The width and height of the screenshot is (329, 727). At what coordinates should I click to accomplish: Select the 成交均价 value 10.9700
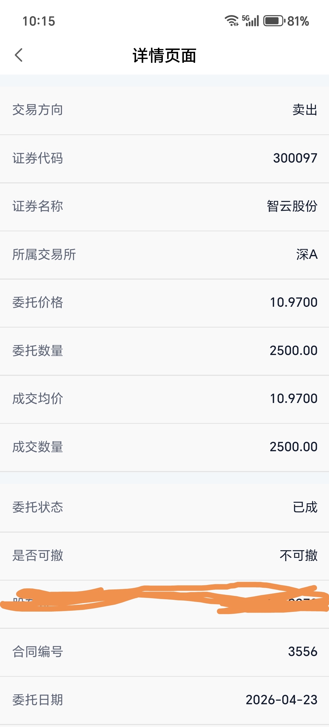293,399
